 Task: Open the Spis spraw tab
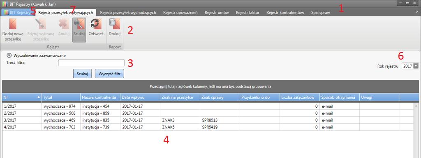(x=321, y=13)
